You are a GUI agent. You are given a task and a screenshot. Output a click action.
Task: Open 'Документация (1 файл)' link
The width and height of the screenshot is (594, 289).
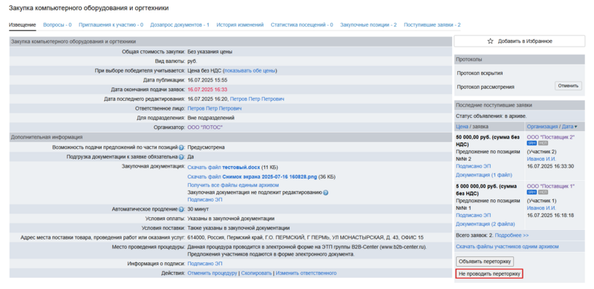(x=484, y=175)
